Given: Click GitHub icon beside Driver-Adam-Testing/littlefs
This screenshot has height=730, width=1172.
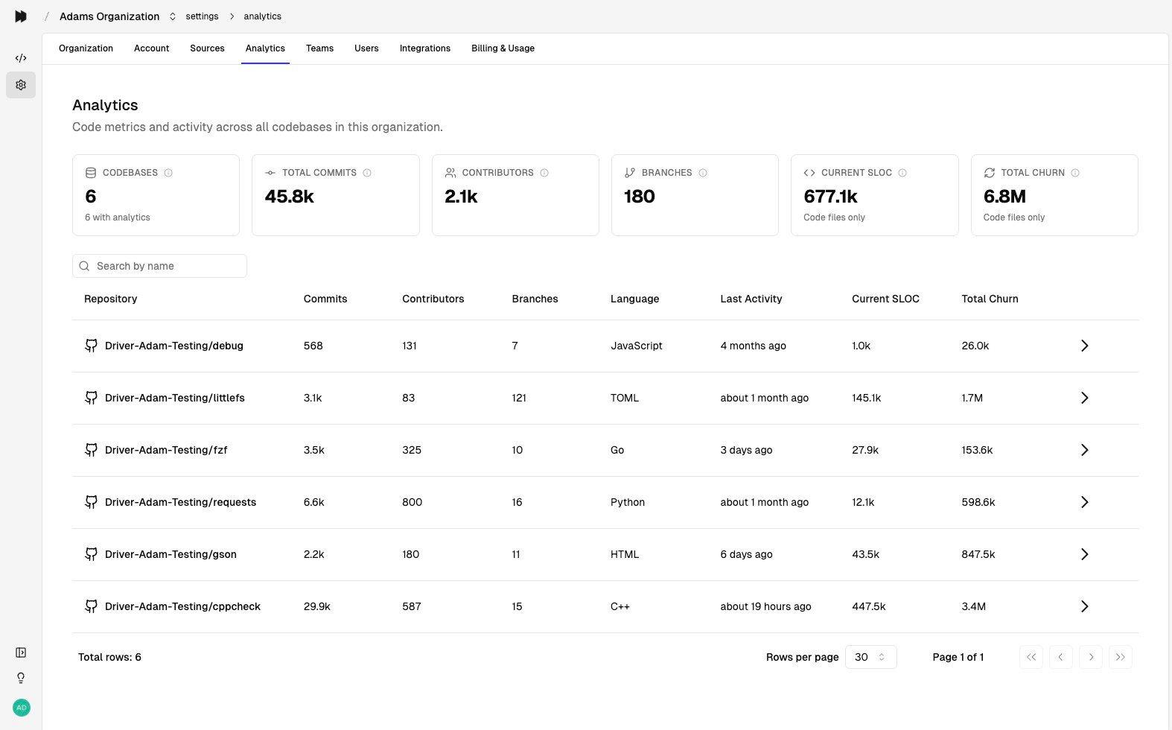Looking at the screenshot, I should point(91,398).
